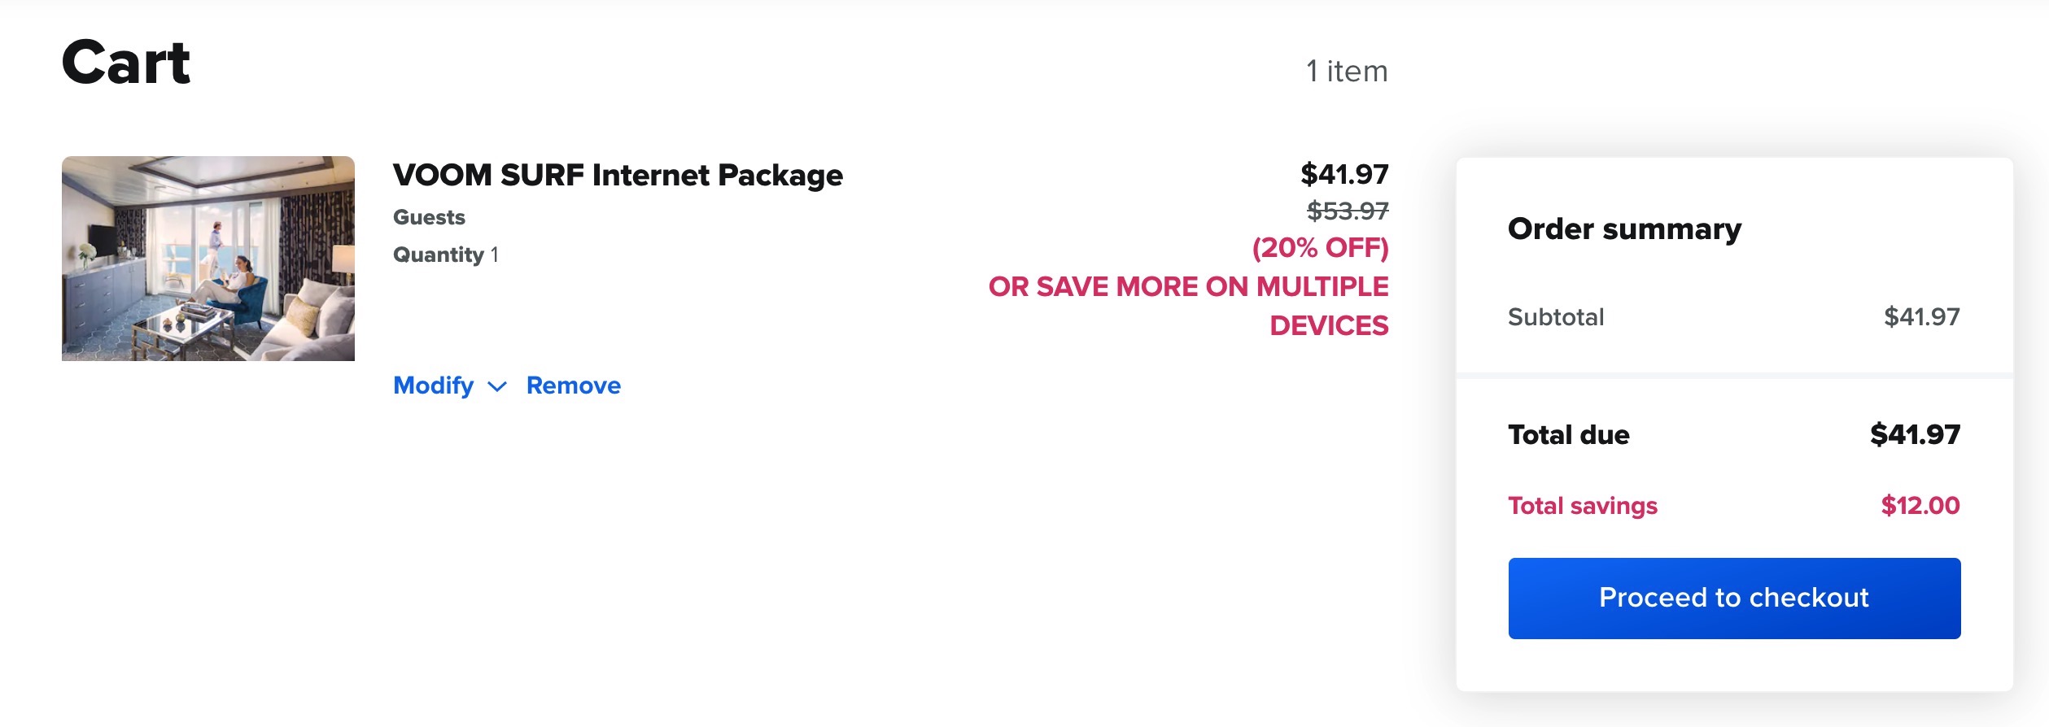This screenshot has width=2049, height=727.
Task: Click the Total due label
Action: 1569,434
